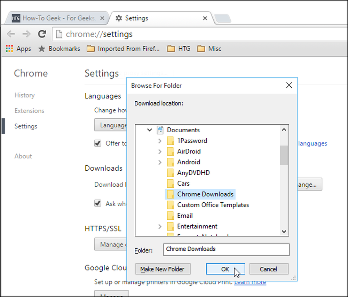Select the Documents node label
The image size is (348, 297).
pyautogui.click(x=183, y=130)
